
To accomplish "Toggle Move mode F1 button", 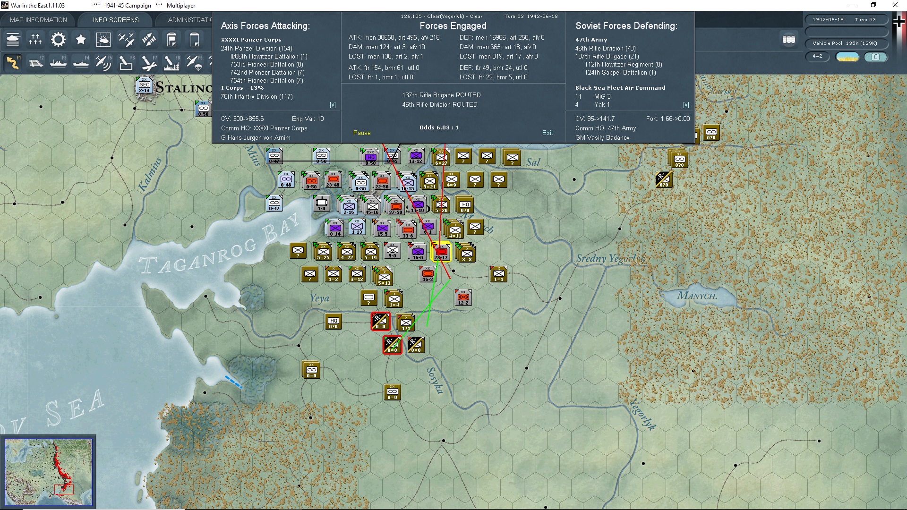I will pos(13,62).
